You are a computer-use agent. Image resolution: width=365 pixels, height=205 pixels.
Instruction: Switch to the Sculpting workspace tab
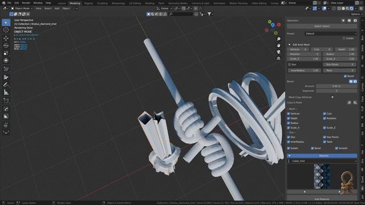[102, 3]
